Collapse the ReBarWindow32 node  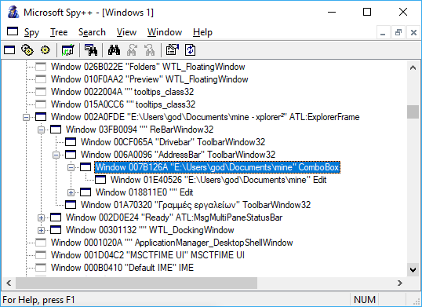[x=41, y=130]
